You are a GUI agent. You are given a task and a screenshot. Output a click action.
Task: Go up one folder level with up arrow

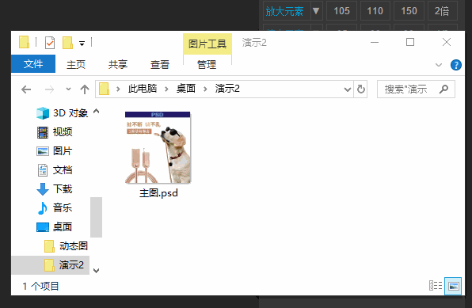pyautogui.click(x=85, y=89)
